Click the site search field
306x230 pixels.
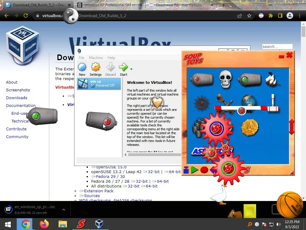pos(277,46)
